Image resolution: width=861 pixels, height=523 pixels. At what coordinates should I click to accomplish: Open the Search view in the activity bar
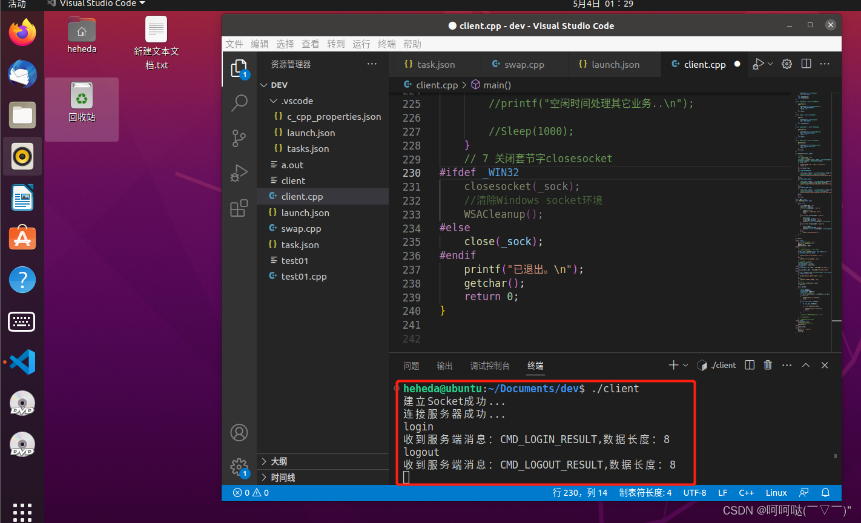click(239, 103)
